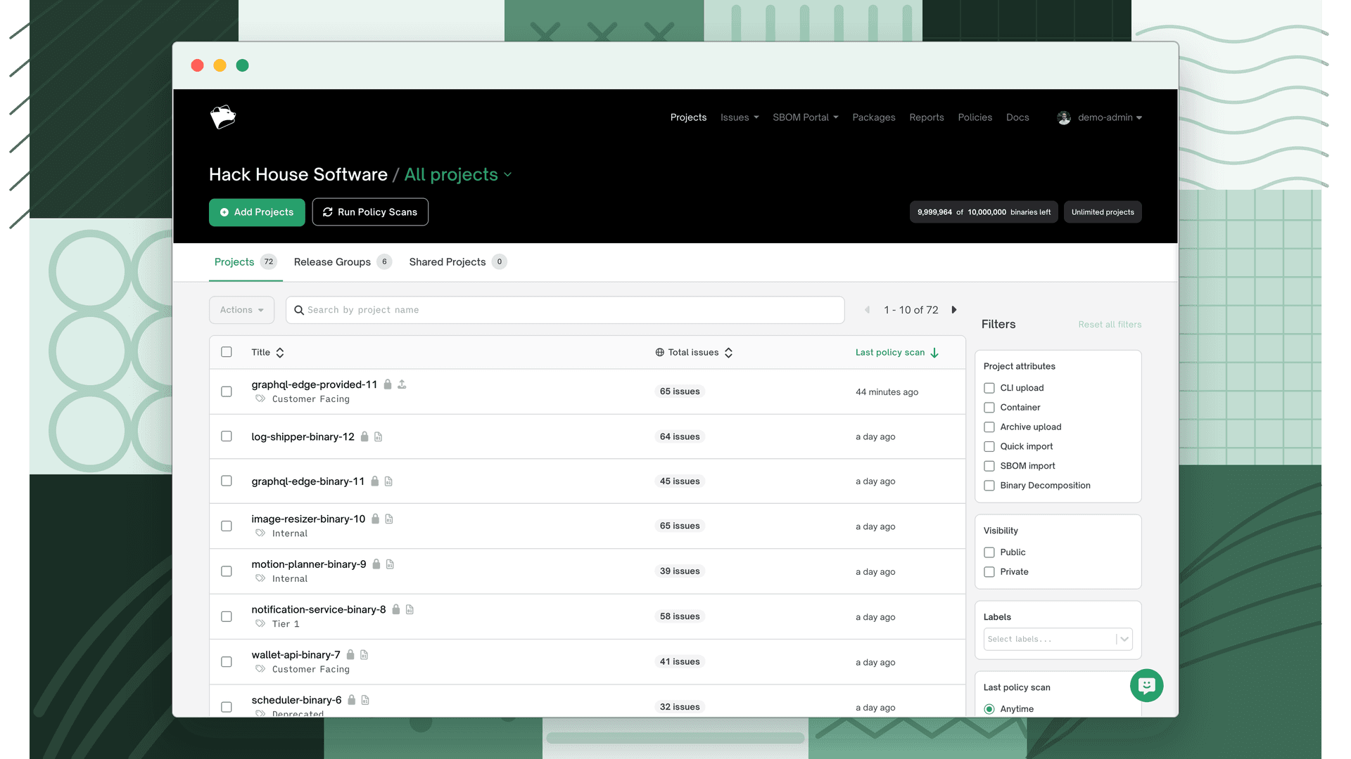Switch to the Release Groups tab
1351x759 pixels.
343,261
